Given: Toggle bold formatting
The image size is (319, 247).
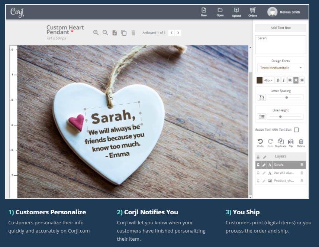Looking at the screenshot, I should point(278,80).
